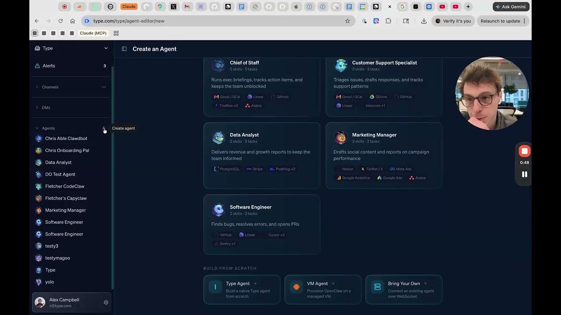561x315 pixels.
Task: Click the Alerts bell icon
Action: click(37, 66)
